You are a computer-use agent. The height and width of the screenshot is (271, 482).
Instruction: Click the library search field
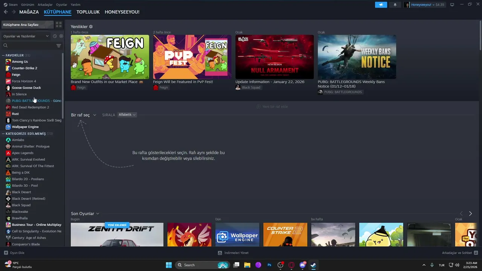pyautogui.click(x=28, y=46)
